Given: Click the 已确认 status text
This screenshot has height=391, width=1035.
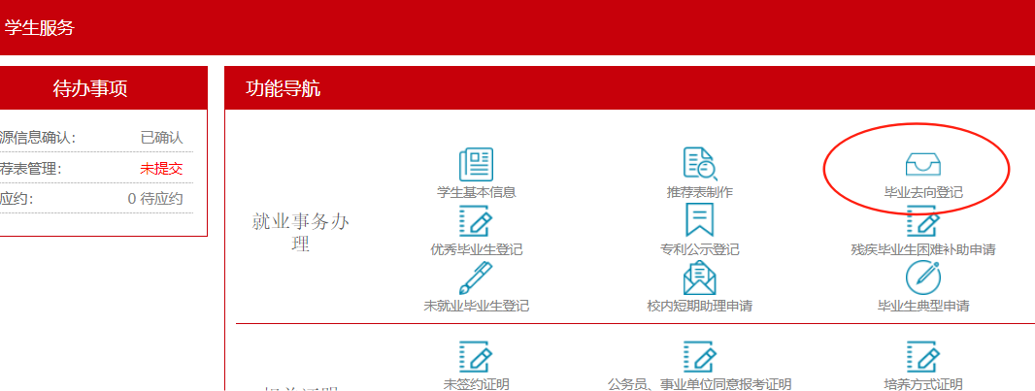Looking at the screenshot, I should coord(161,138).
